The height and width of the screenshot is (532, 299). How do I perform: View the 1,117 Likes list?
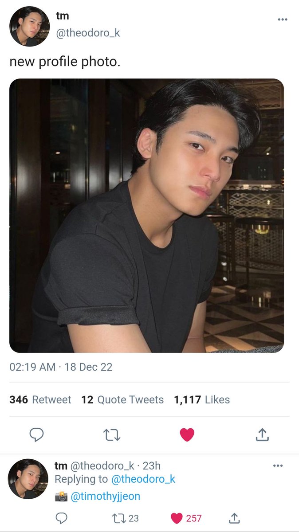pyautogui.click(x=202, y=399)
